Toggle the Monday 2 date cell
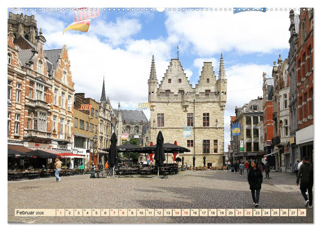This screenshot has width=321, height=231. point(69,214)
